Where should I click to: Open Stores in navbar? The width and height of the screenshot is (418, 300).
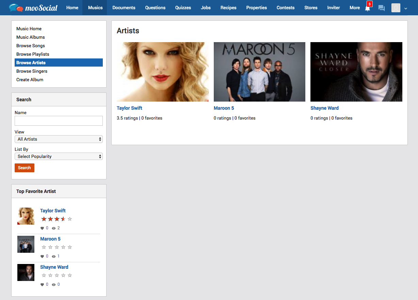[x=311, y=7]
